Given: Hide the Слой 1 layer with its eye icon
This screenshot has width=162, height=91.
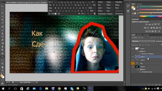Looking at the screenshot, I should coord(133,49).
